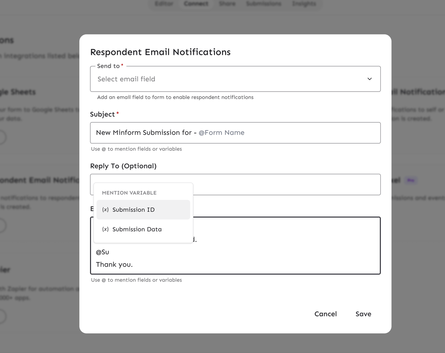Select the Connect tab
The image size is (445, 353).
click(196, 4)
